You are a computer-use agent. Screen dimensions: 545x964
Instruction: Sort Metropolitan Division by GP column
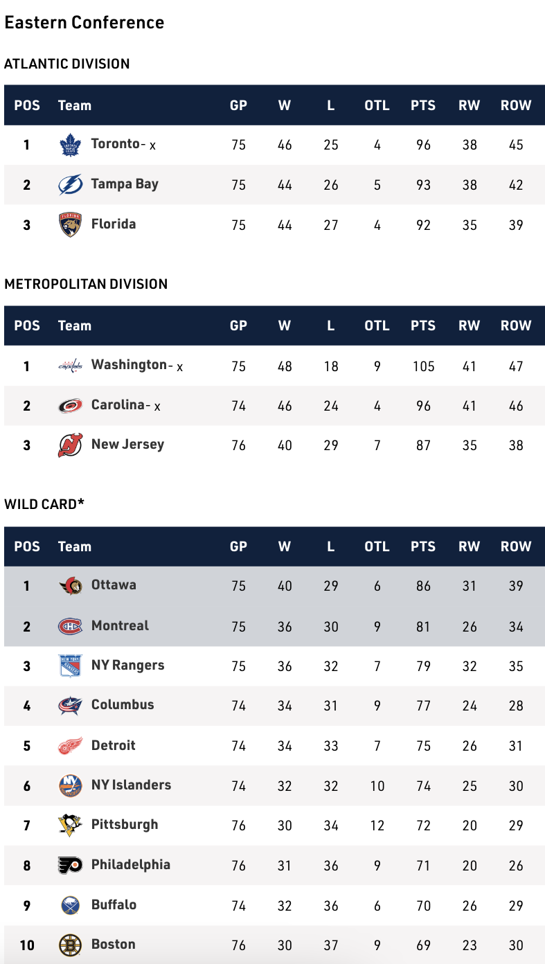click(238, 325)
